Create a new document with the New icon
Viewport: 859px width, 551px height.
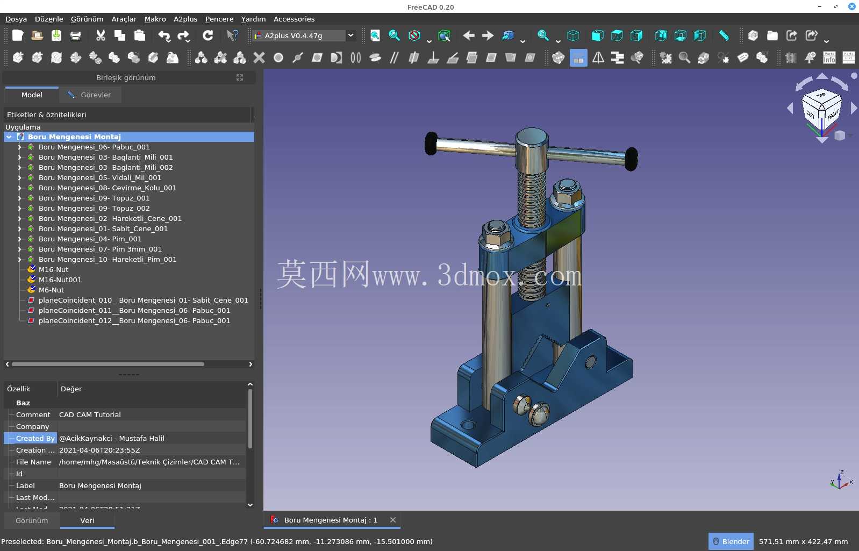(18, 35)
